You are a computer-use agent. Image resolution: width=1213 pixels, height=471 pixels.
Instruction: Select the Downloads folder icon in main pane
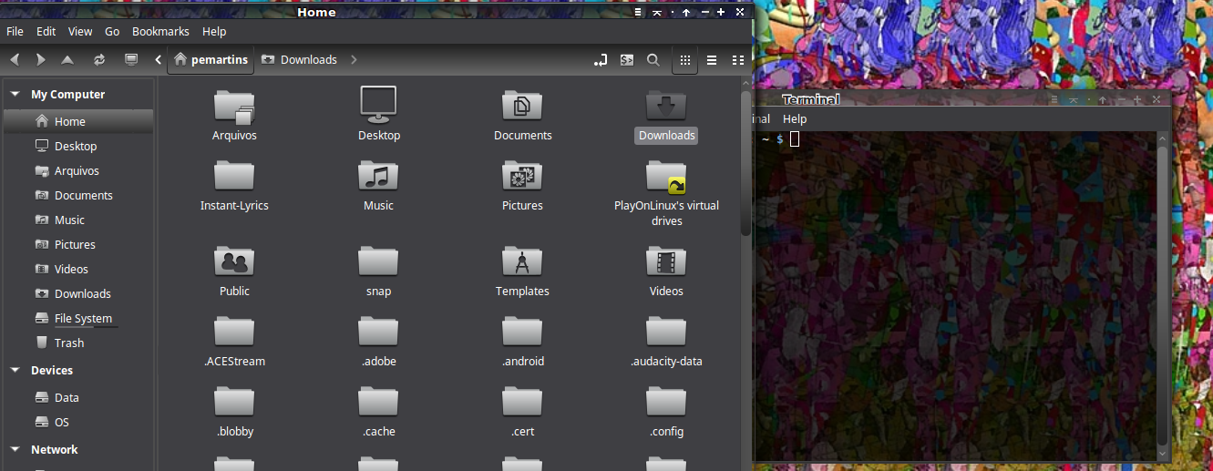(666, 106)
